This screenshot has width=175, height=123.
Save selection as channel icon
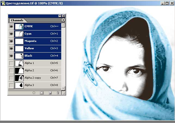coord(42,93)
